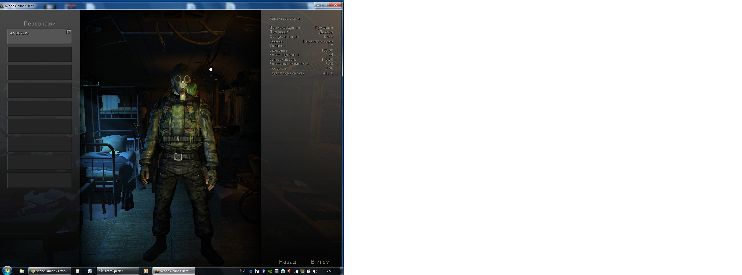Open the NVIDIA tray icon

[x=270, y=271]
